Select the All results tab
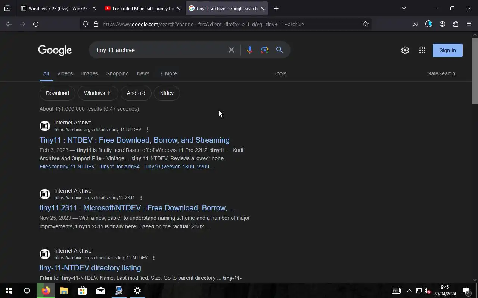The width and height of the screenshot is (478, 298). point(46,73)
